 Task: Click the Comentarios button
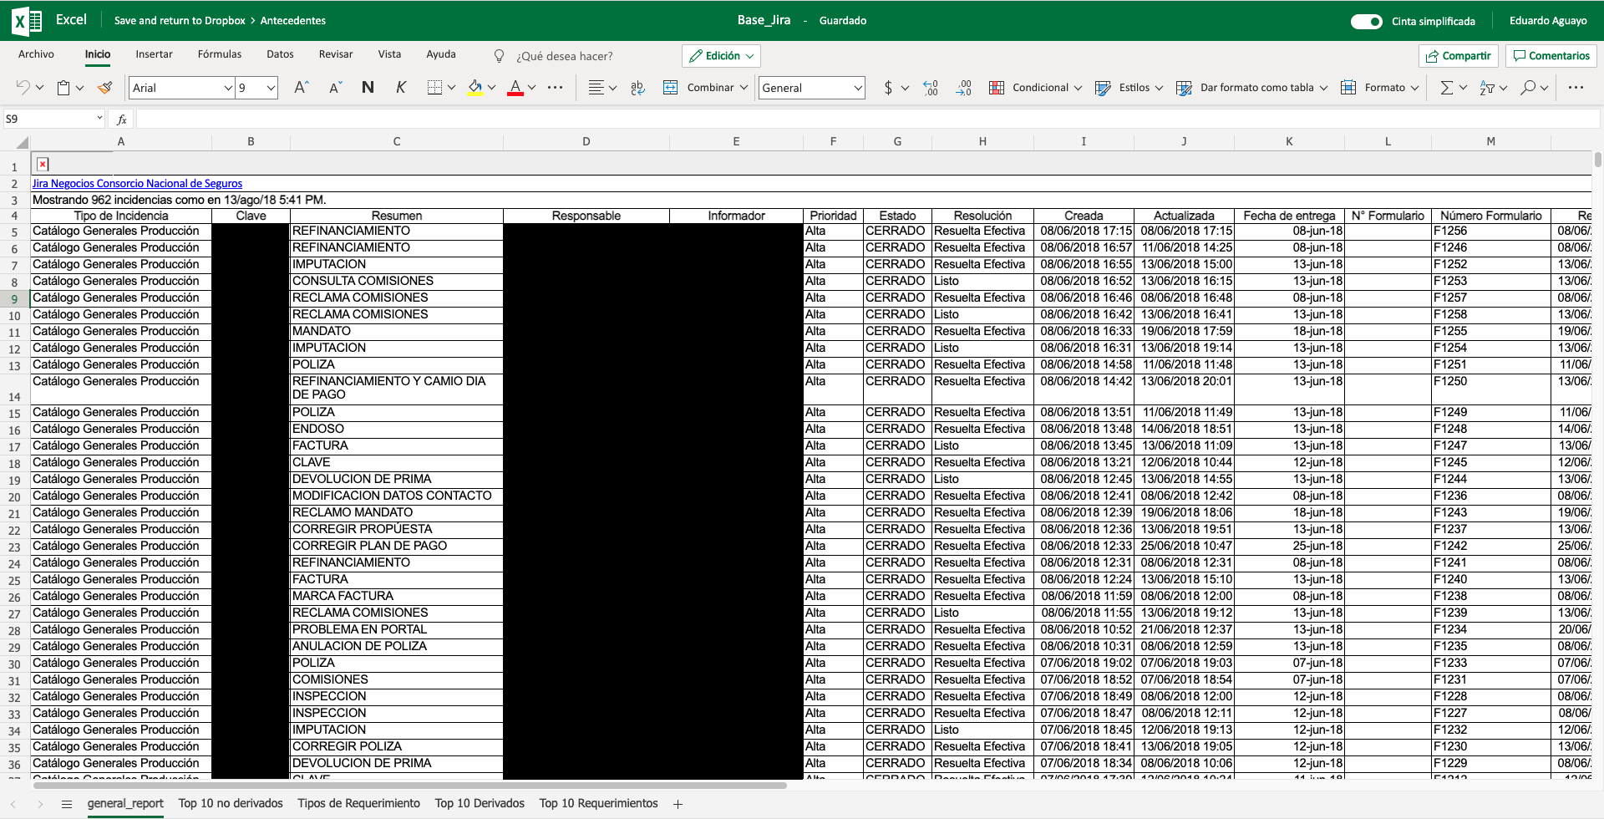coord(1551,56)
